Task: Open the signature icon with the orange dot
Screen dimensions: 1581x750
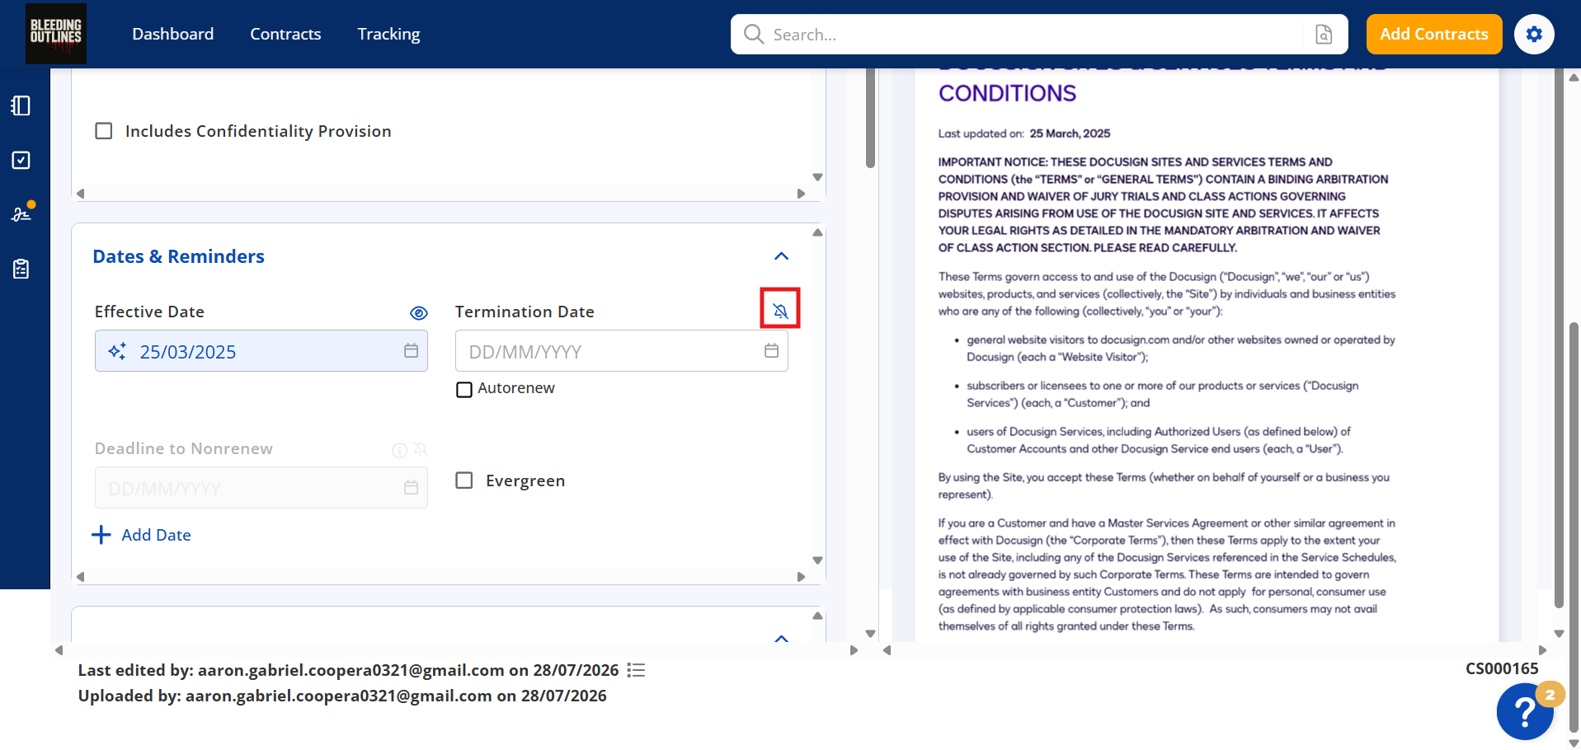Action: click(21, 214)
